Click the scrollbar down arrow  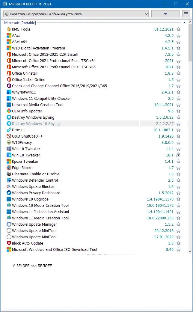click(x=190, y=251)
